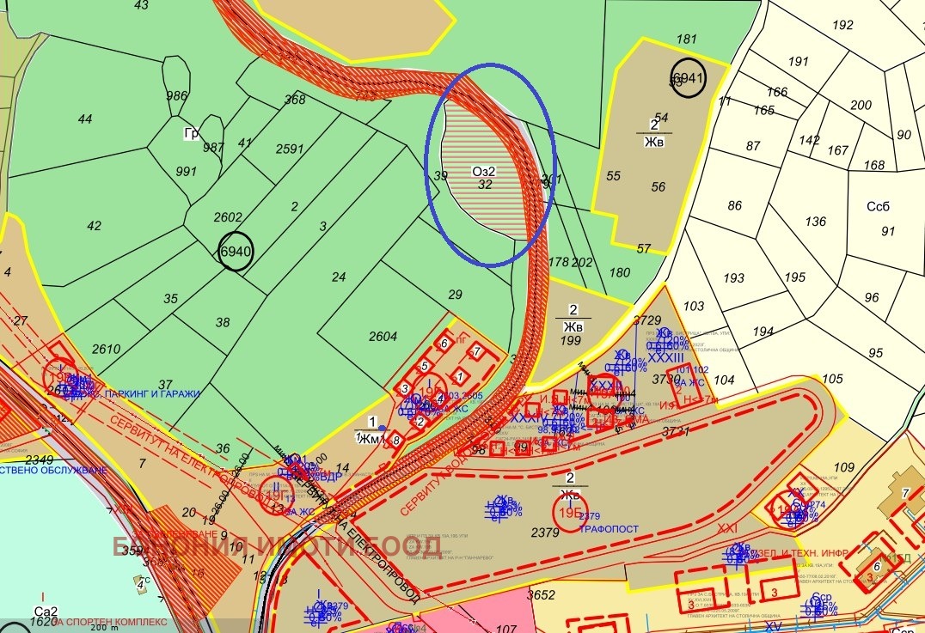The image size is (925, 633).
Task: Select green parcel number 44
Action: [84, 119]
